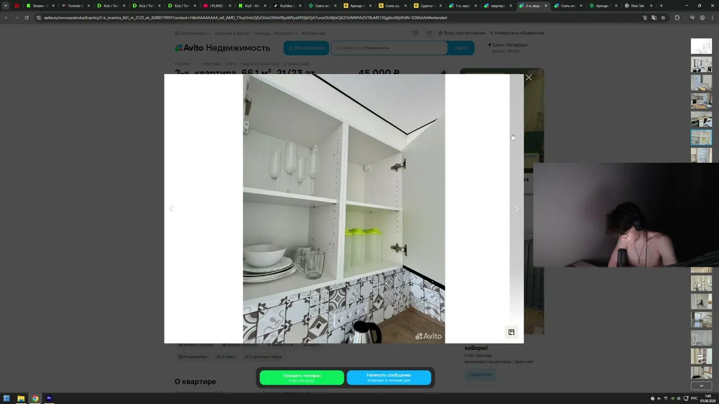Click the Найти search button
719x404 pixels.
[461, 48]
